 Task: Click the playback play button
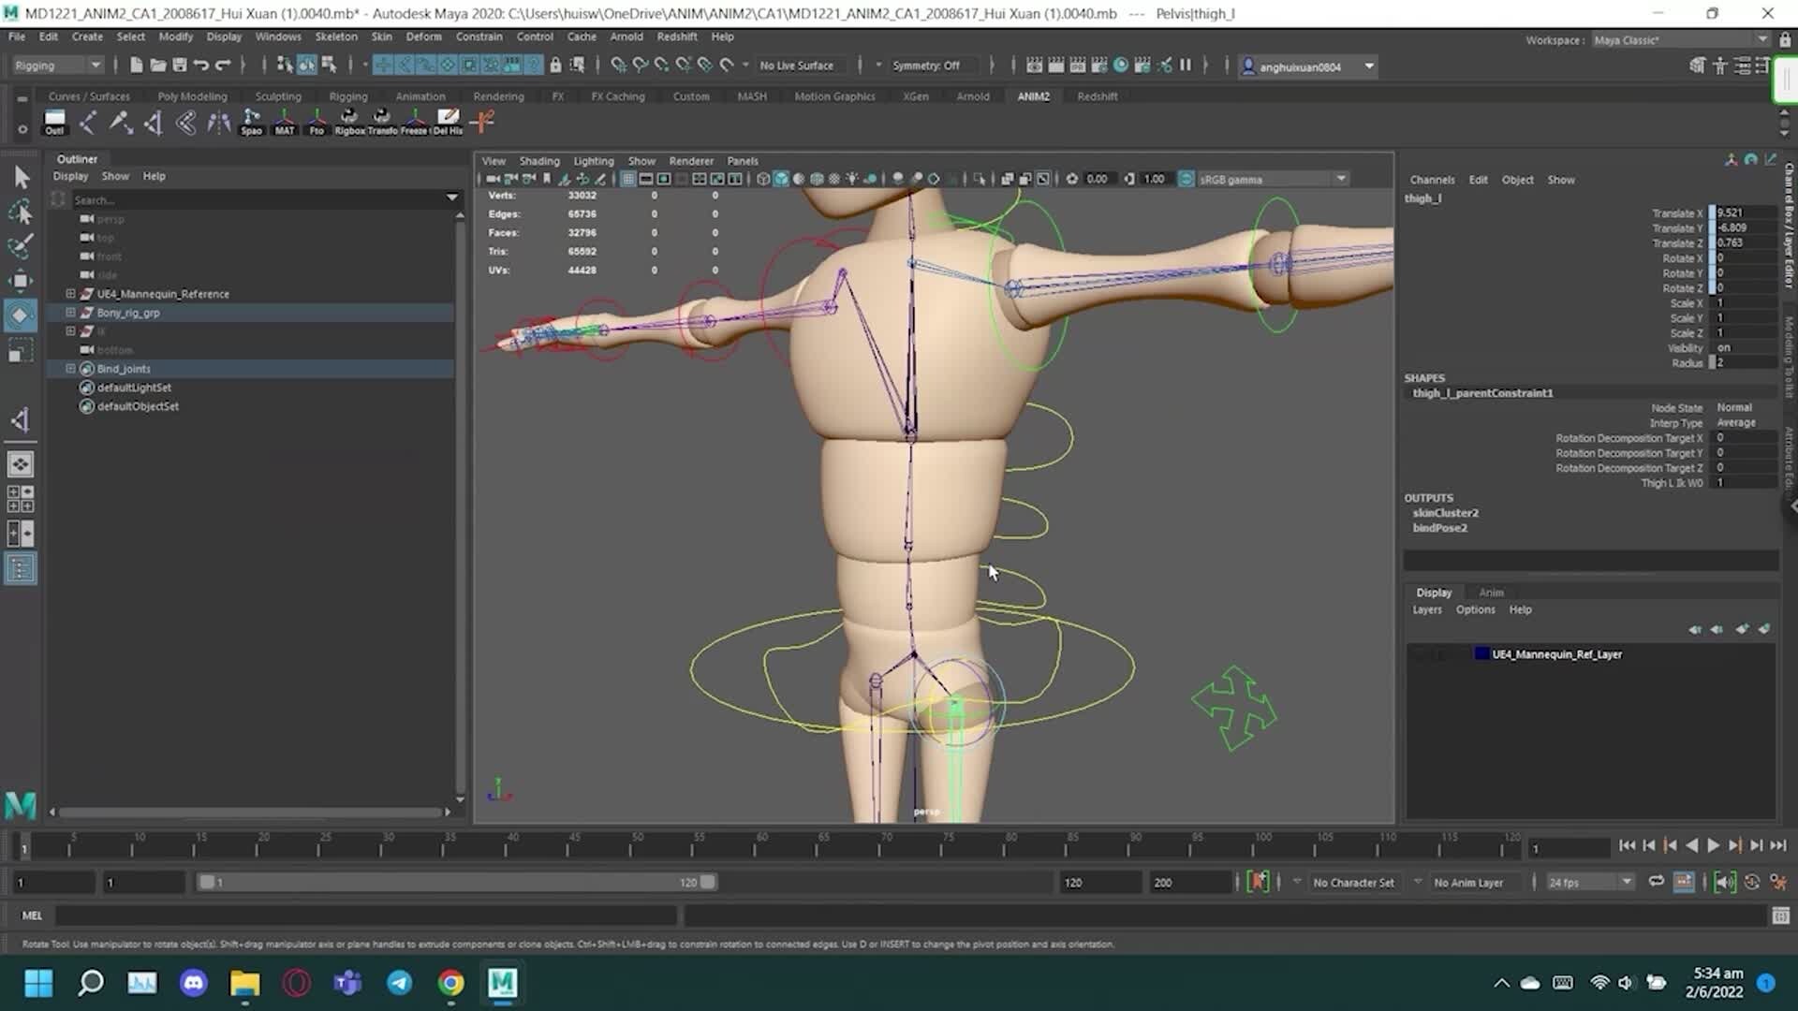[x=1712, y=845]
